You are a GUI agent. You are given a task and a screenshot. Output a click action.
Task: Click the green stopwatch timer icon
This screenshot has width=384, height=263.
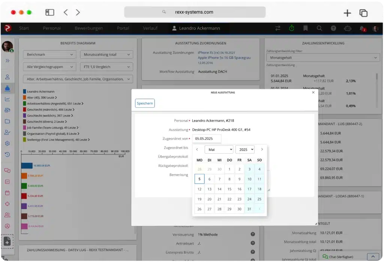[x=291, y=28]
